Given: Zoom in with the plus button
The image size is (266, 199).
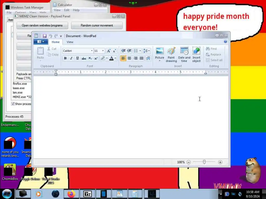Looking at the screenshot, I should [220, 162].
